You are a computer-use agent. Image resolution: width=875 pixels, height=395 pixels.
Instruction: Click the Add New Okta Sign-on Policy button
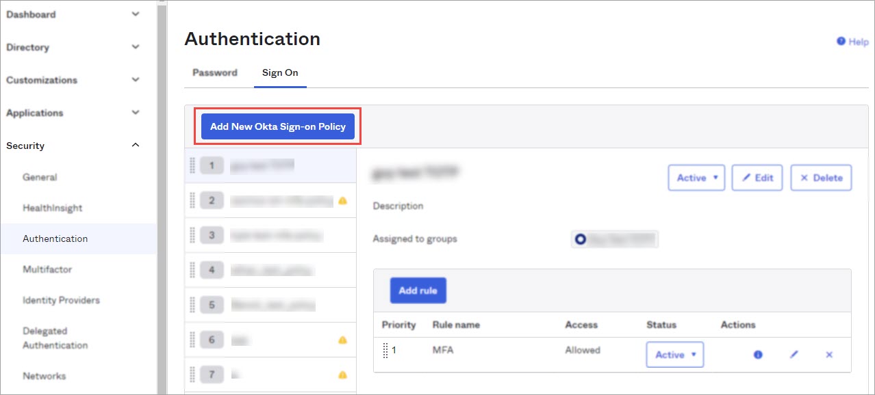pyautogui.click(x=278, y=126)
